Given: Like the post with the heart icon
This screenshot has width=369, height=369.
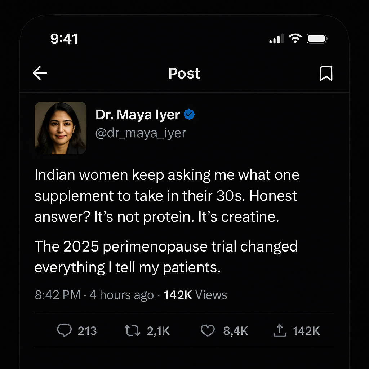Looking at the screenshot, I should [x=208, y=330].
